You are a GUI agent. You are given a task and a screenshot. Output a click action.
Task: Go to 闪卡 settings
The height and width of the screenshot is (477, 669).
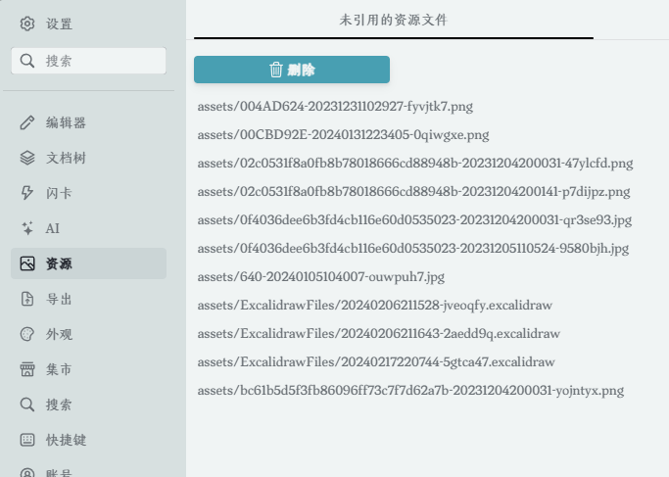pyautogui.click(x=89, y=193)
